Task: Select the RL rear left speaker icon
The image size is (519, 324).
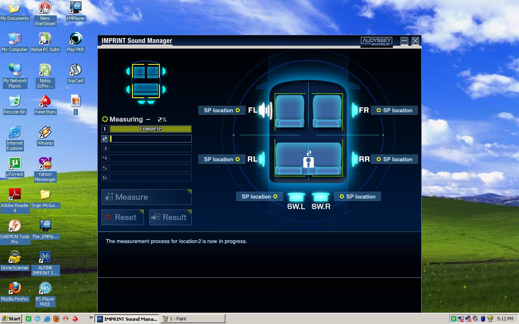Action: click(262, 159)
